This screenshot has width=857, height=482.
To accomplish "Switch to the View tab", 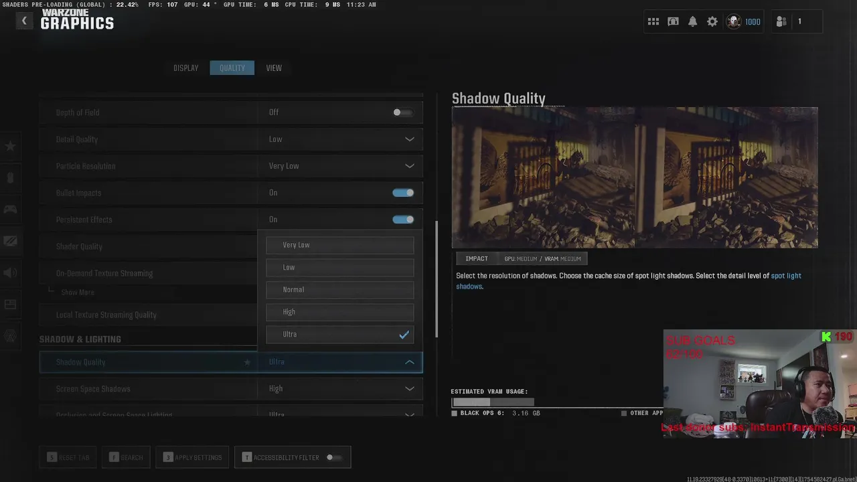I will pos(274,68).
